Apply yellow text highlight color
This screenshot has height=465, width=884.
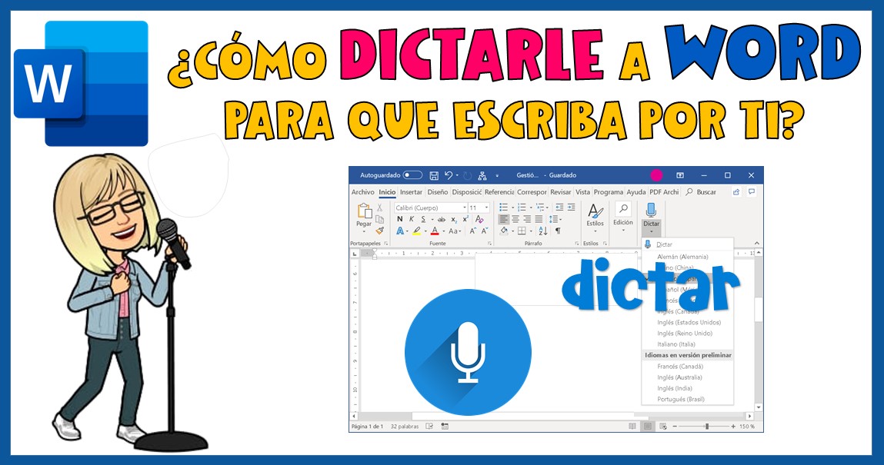[x=416, y=231]
